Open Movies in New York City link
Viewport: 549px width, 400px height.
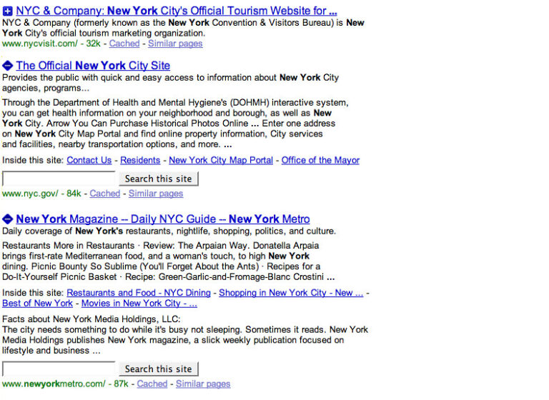(139, 304)
